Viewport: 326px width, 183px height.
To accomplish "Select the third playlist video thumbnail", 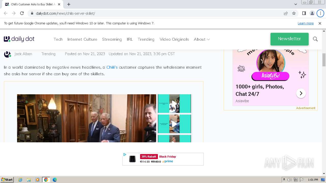I will coord(174,139).
